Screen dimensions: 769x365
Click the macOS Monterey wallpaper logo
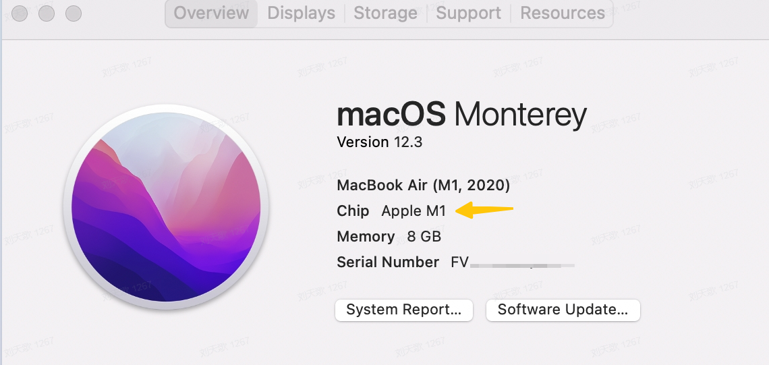(166, 208)
